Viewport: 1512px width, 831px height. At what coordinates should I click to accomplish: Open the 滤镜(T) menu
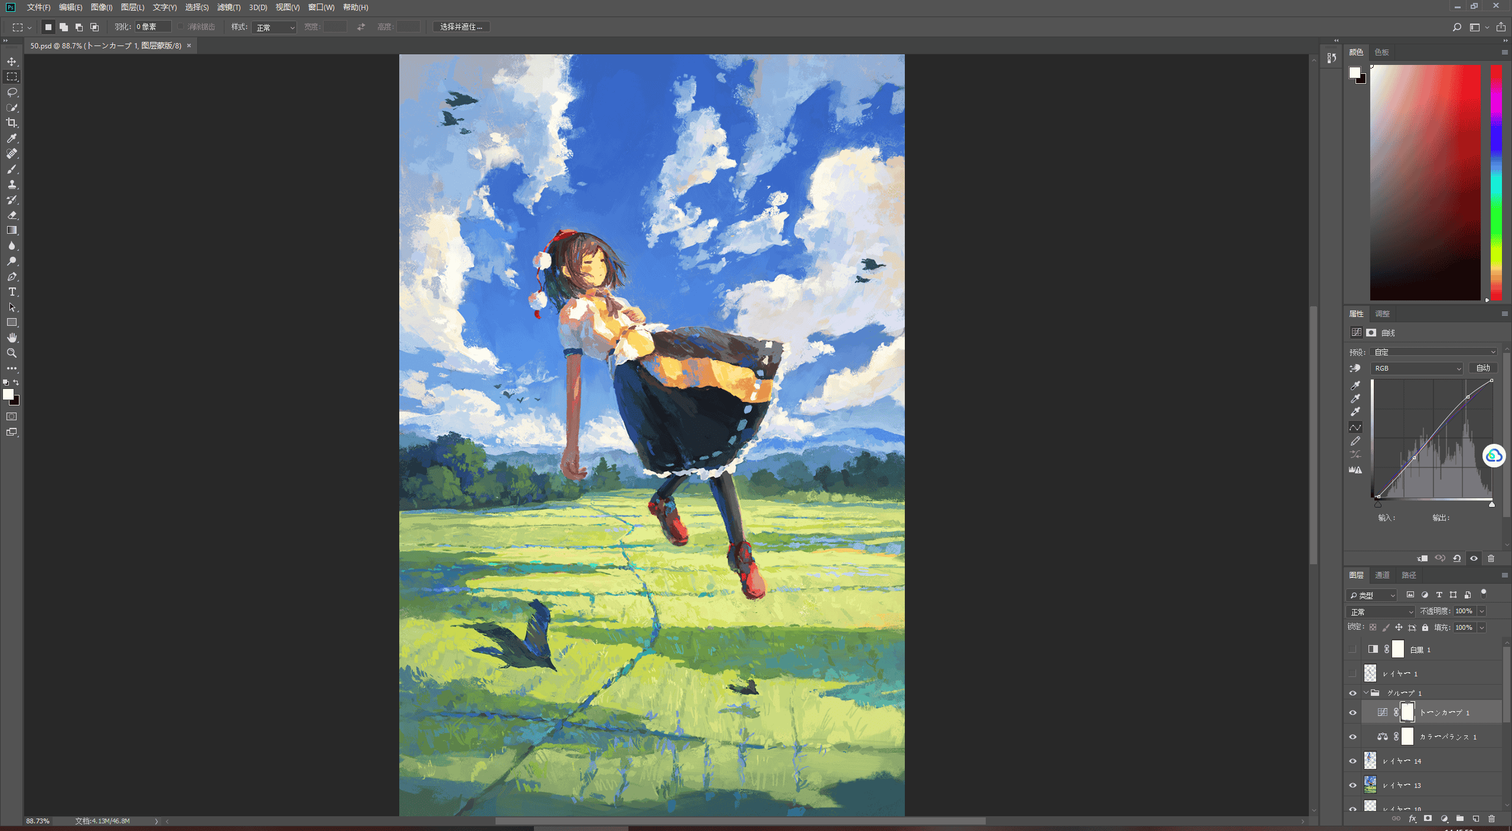[229, 7]
